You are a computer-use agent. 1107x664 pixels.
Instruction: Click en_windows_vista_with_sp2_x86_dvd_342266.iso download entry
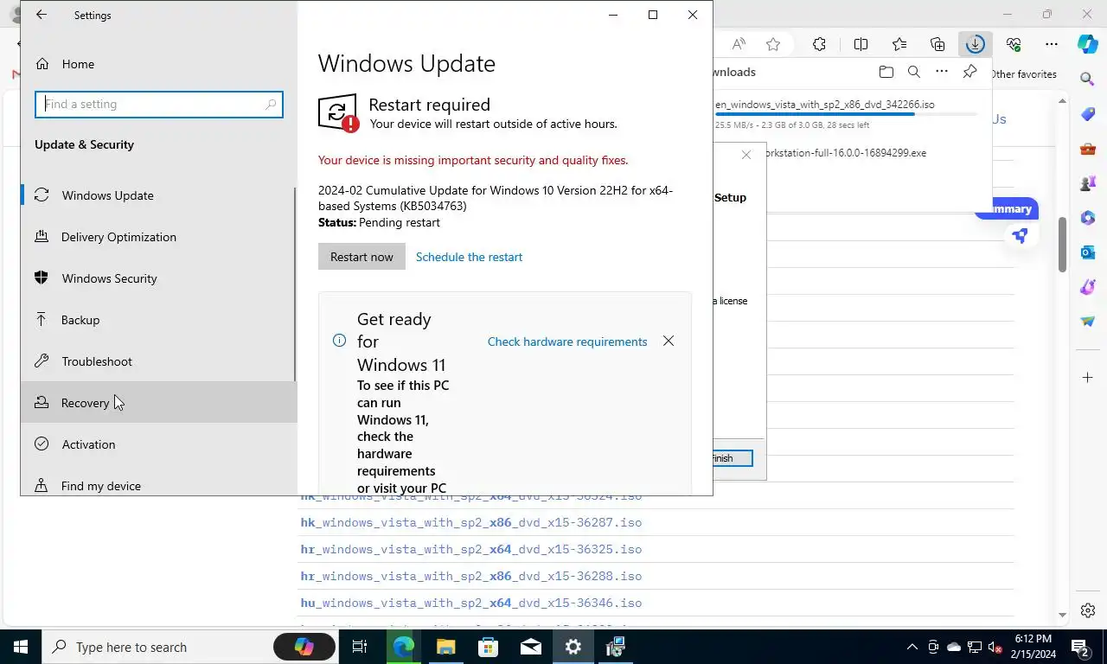pyautogui.click(x=824, y=105)
